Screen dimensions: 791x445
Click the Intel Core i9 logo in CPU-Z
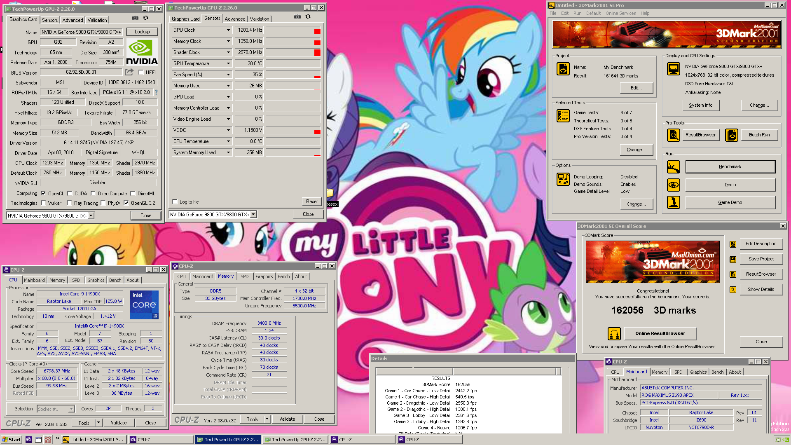pos(144,305)
